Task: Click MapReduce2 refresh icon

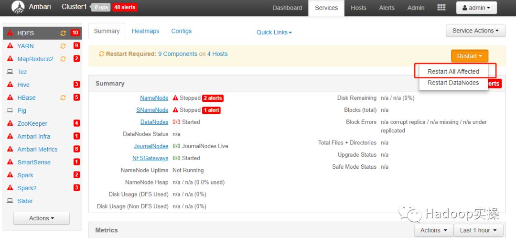Action: click(x=63, y=59)
